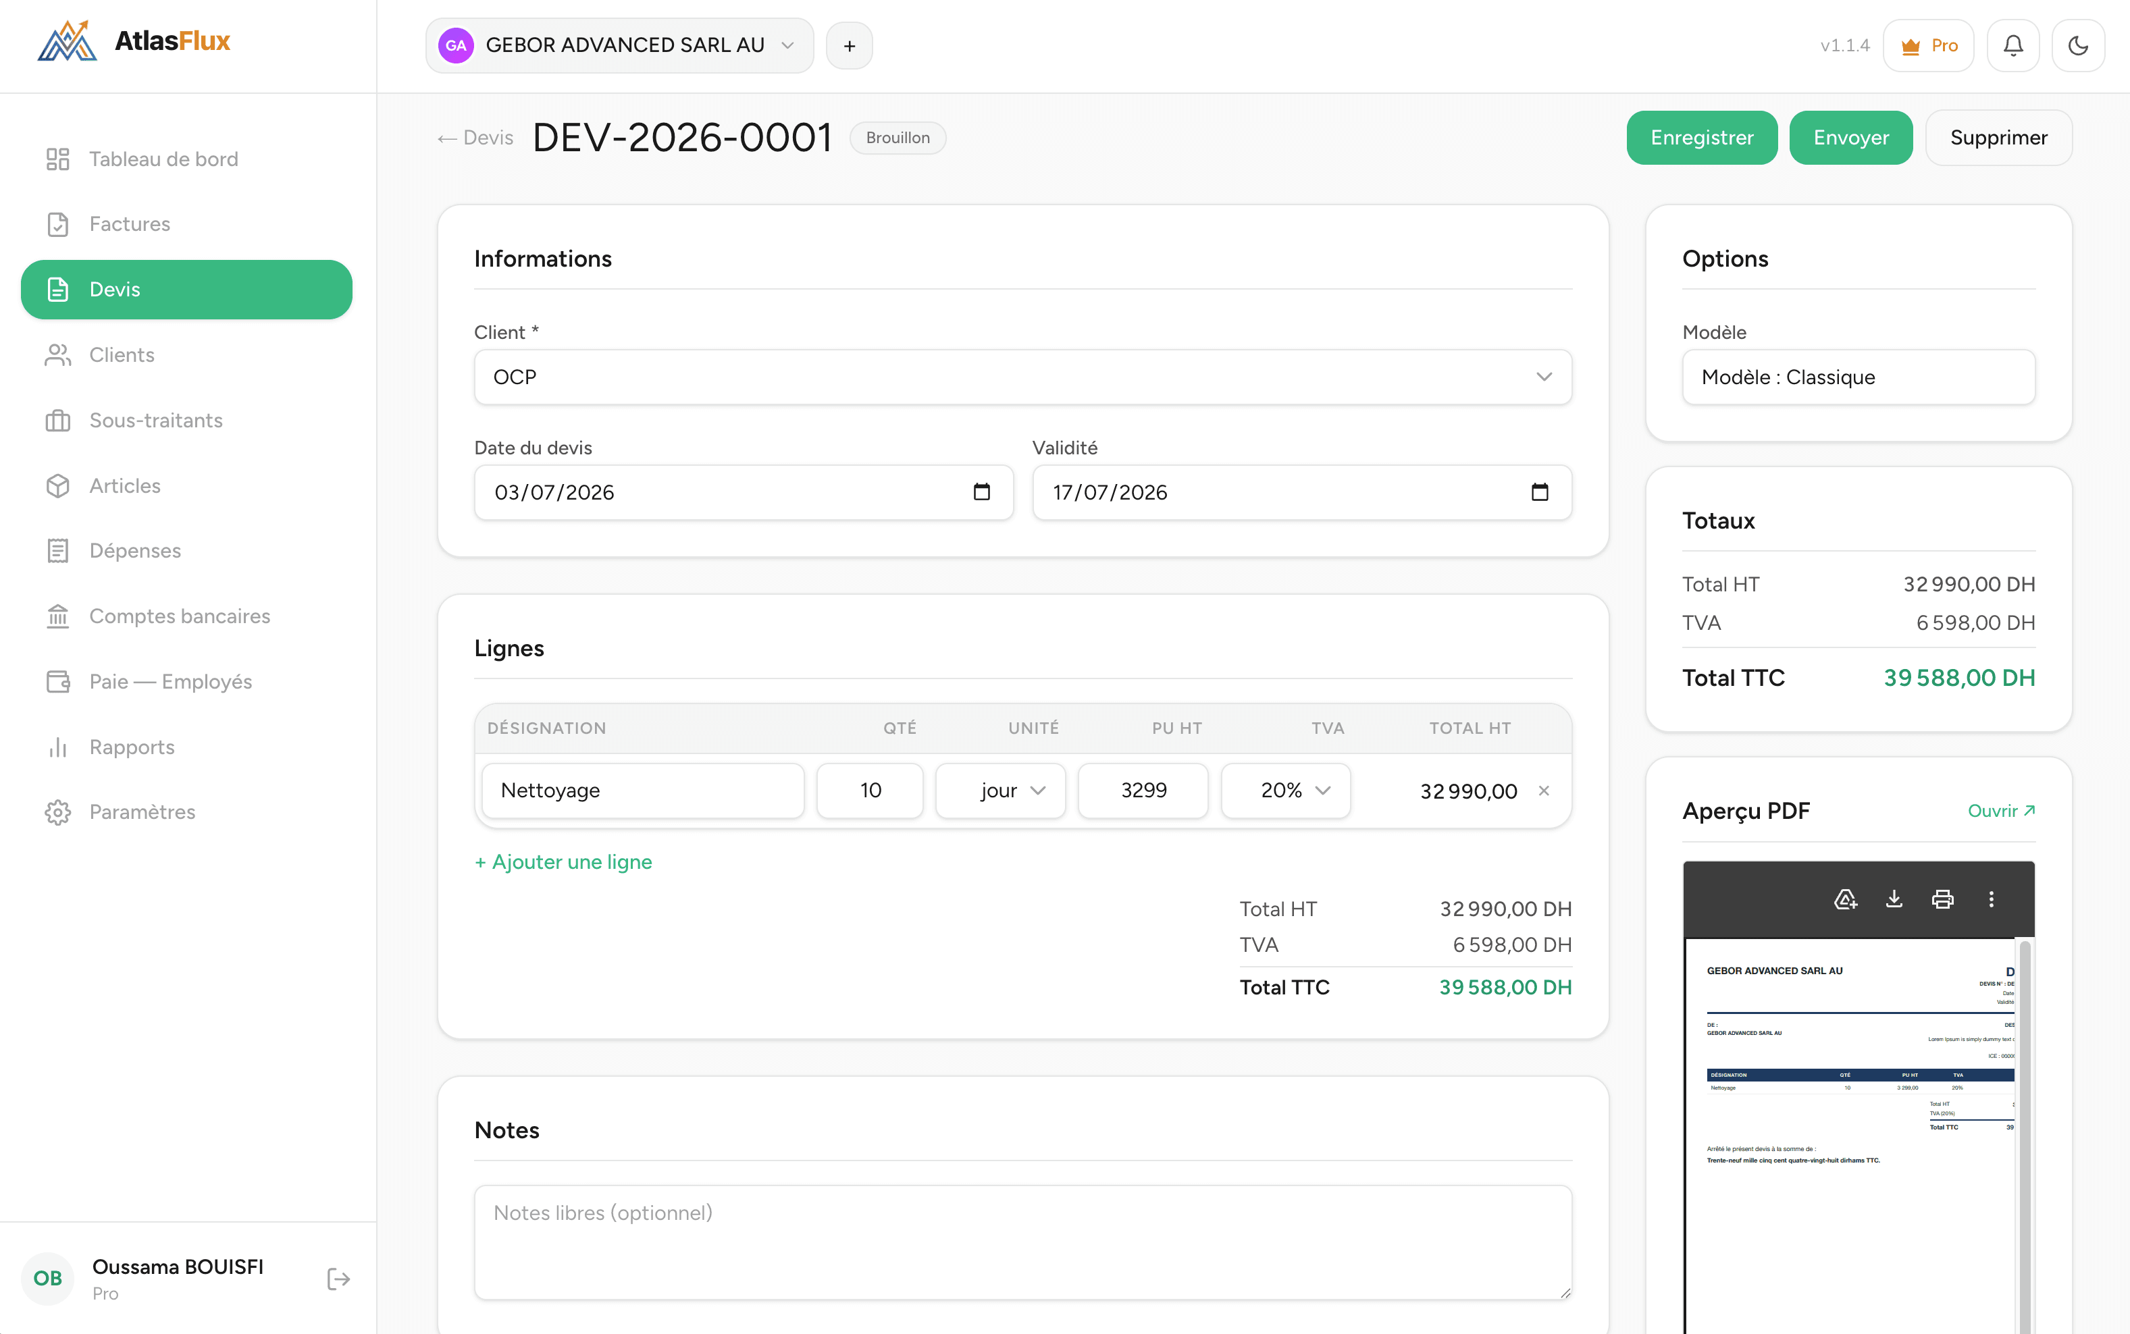
Task: Click the Notes libres text area
Action: point(1022,1242)
